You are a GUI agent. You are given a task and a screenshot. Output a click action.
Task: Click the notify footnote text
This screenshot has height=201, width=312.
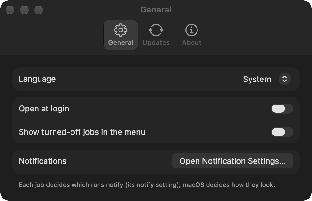coord(147,185)
